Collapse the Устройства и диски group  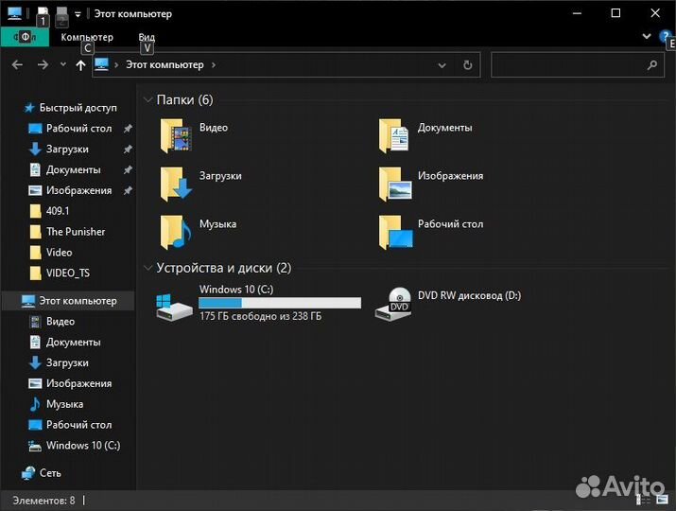click(147, 268)
